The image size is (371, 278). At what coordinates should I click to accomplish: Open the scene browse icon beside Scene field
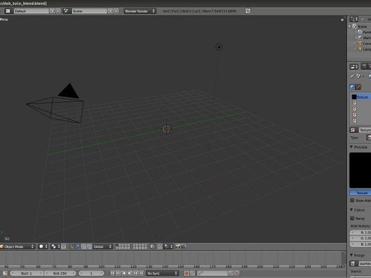(x=66, y=11)
